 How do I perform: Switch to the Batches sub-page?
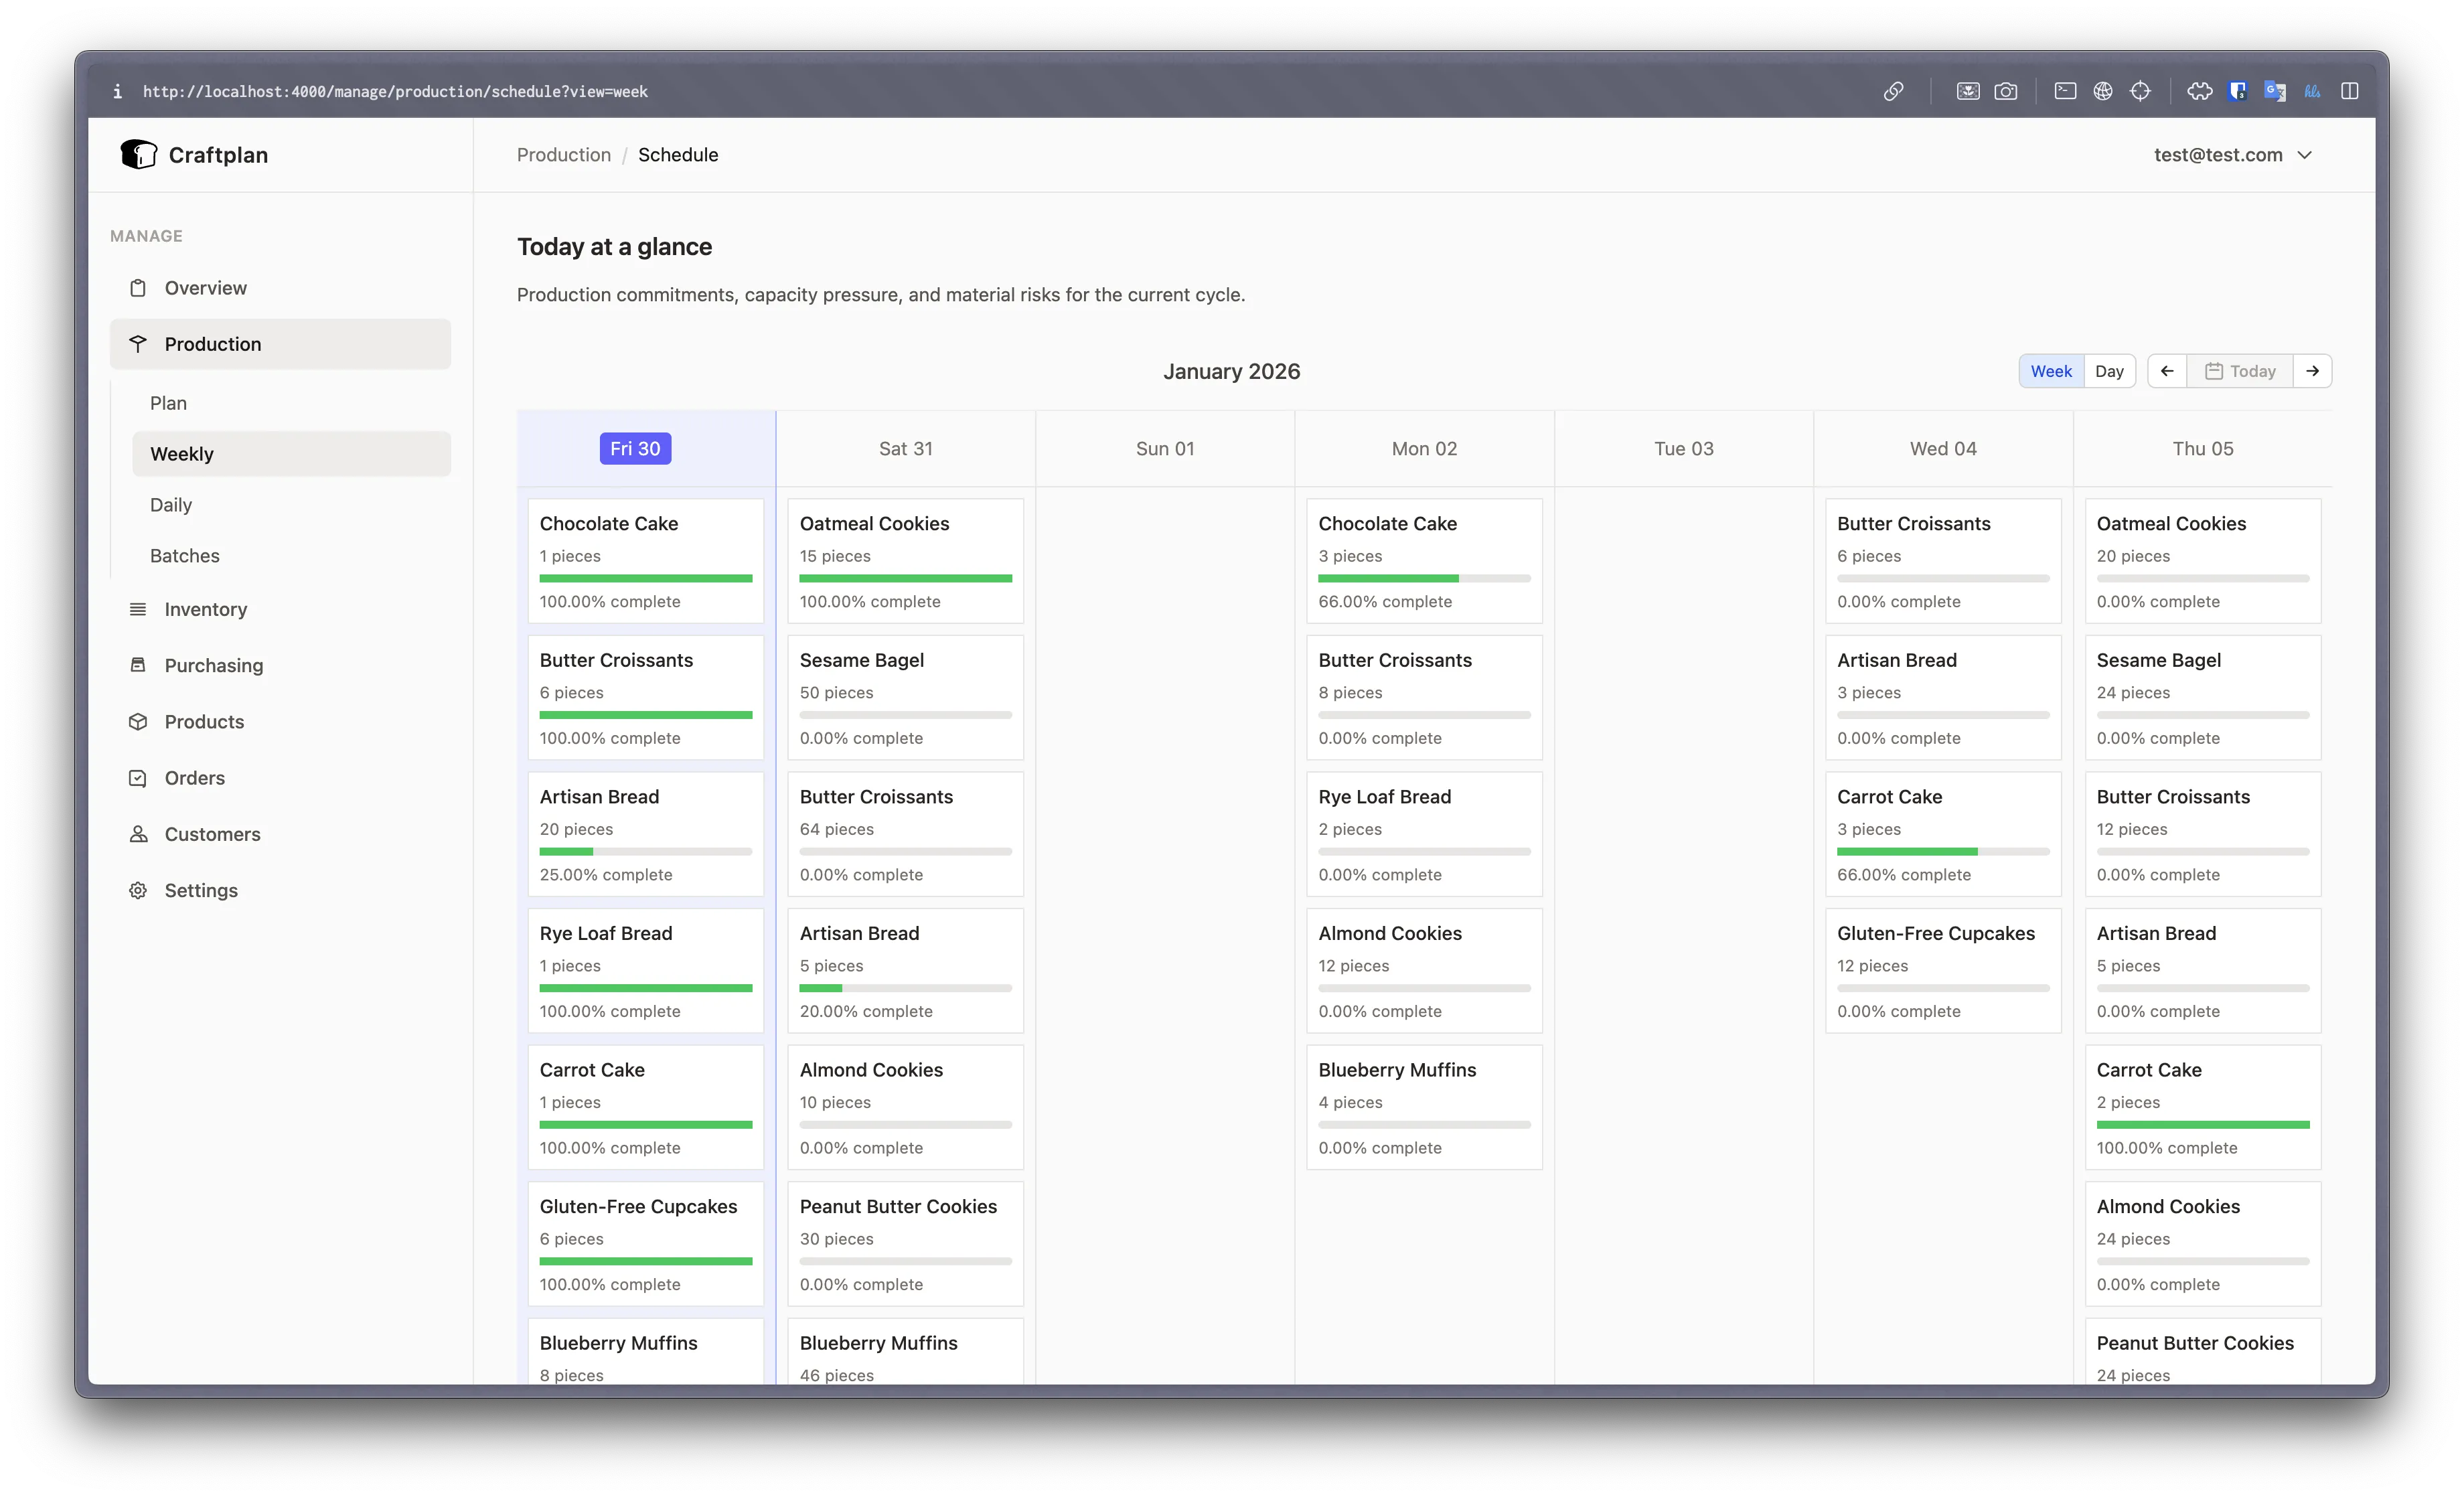(184, 555)
